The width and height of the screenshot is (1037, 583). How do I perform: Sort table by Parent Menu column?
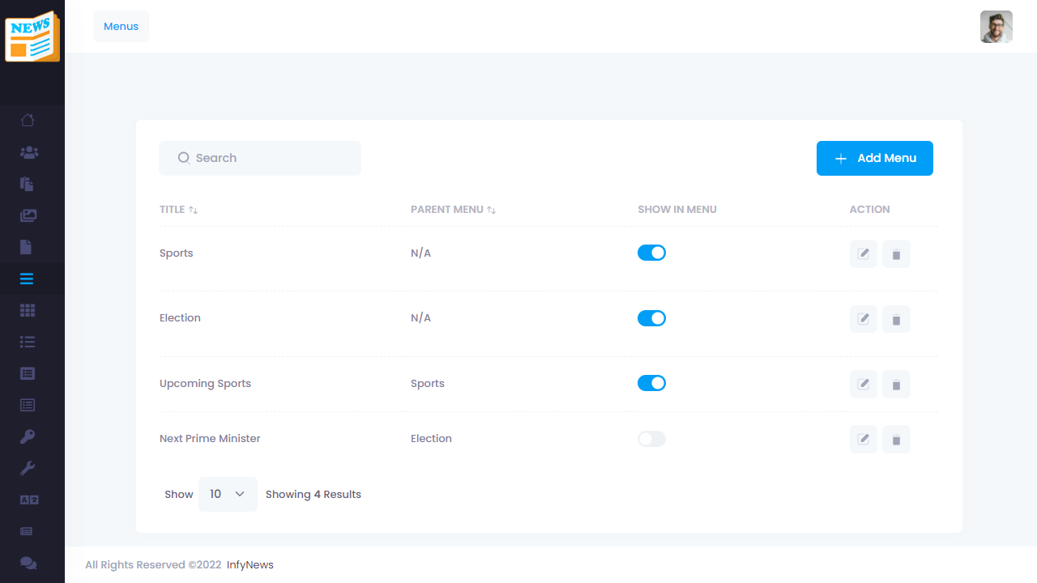click(x=453, y=209)
